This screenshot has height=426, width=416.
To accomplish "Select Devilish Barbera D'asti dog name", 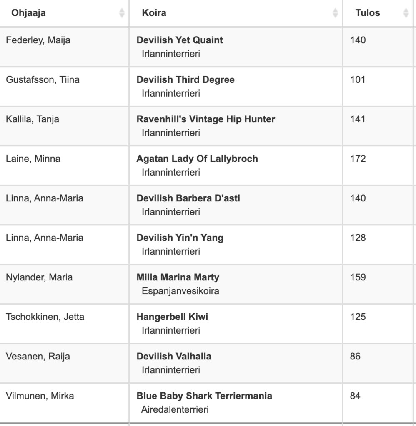I will tap(188, 198).
